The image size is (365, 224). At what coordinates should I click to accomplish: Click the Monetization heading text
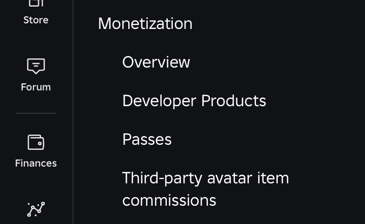pos(145,23)
